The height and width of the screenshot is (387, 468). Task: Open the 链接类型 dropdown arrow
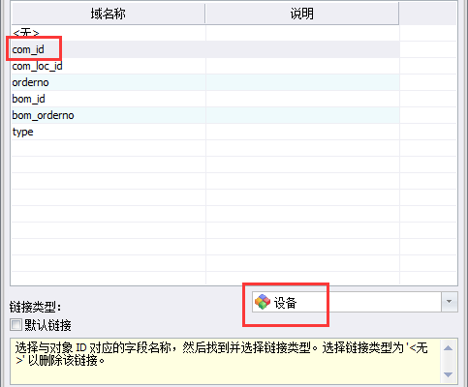point(450,302)
